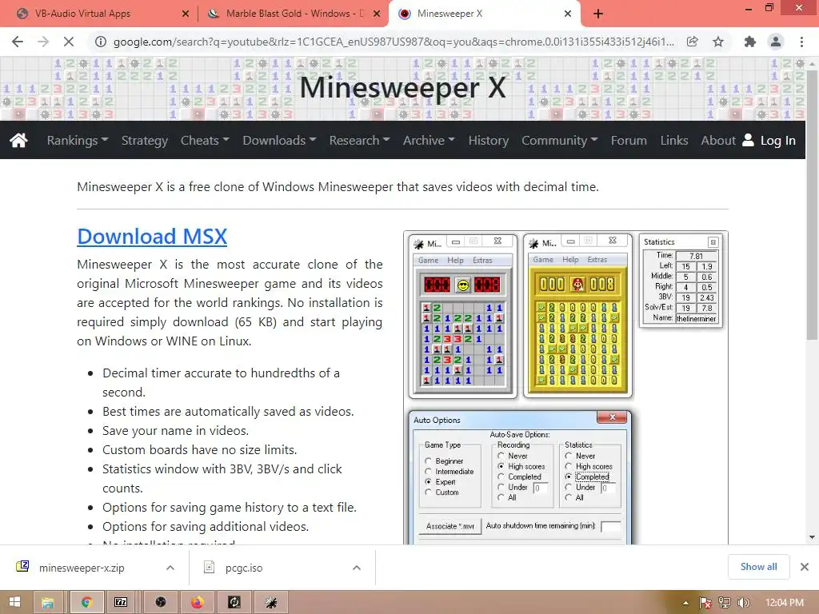819x614 pixels.
Task: Go to the site home via house icon
Action: [x=18, y=140]
